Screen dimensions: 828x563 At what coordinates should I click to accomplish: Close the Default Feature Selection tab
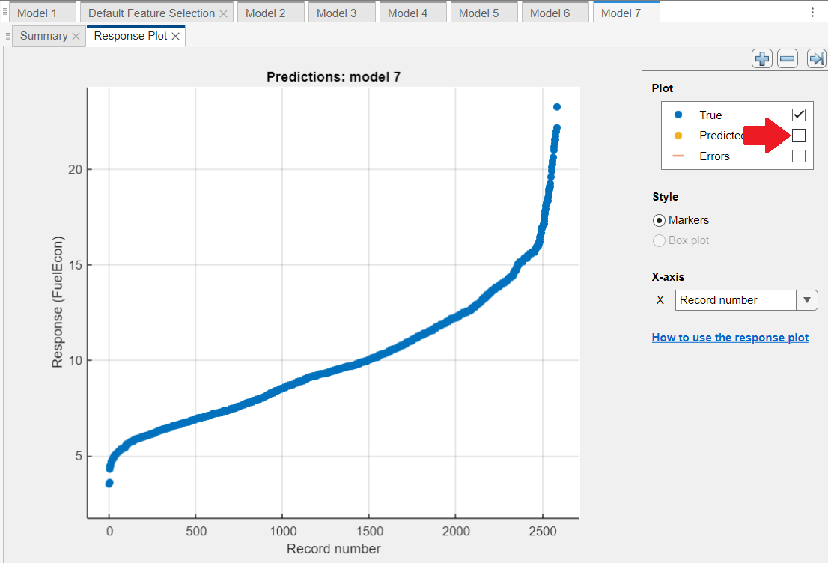[223, 13]
